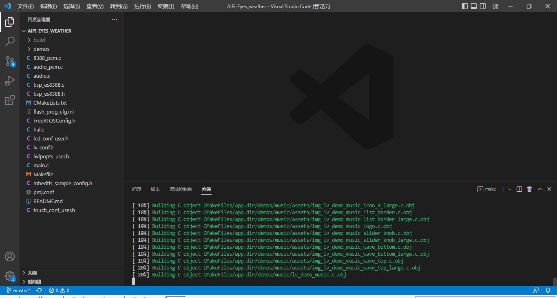This screenshot has width=557, height=298.
Task: Open errors and warnings count in status bar
Action: [59, 291]
